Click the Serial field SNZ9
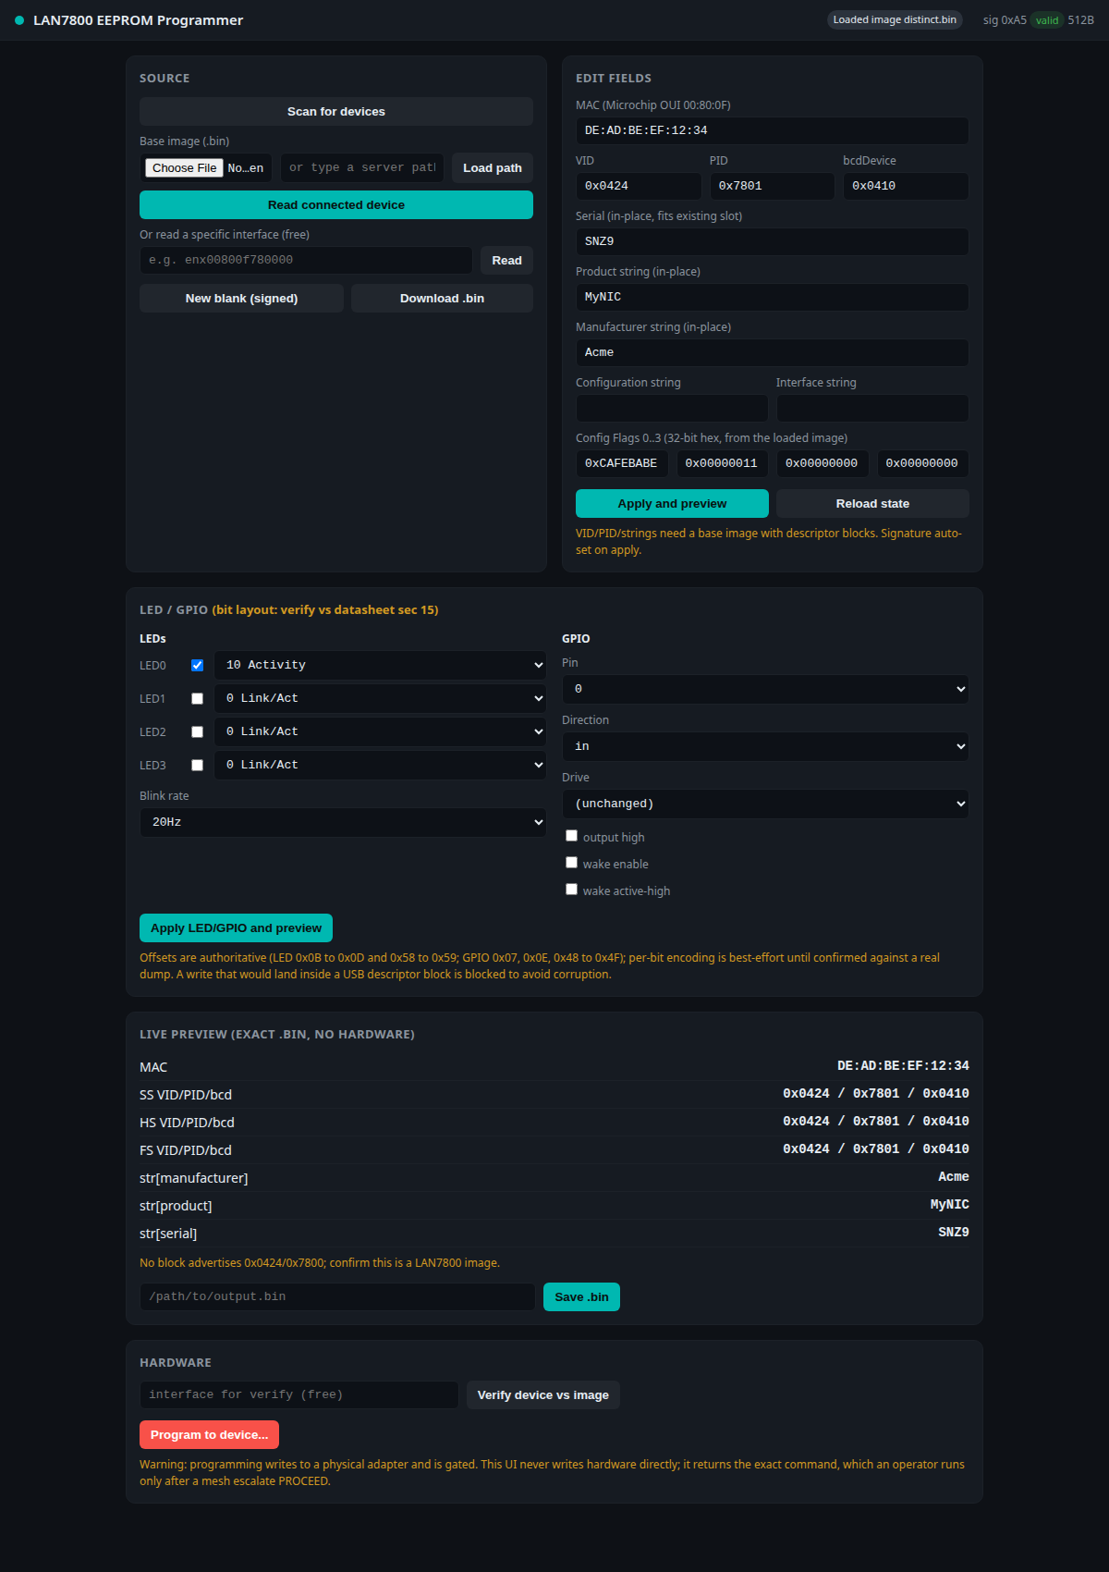The width and height of the screenshot is (1109, 1572). point(773,241)
